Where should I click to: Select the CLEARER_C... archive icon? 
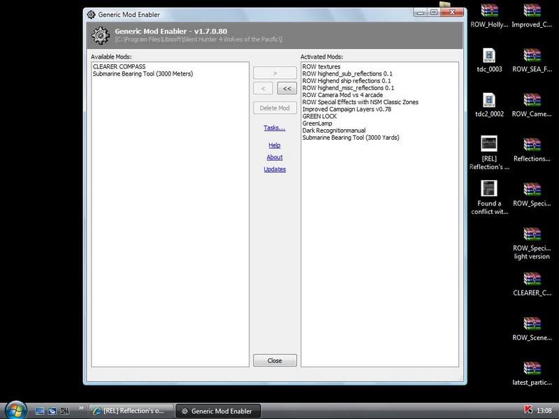[x=532, y=284]
